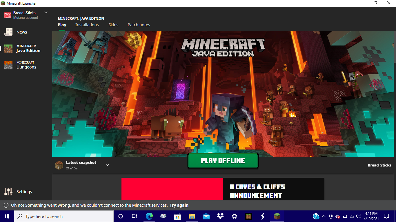Open the Caves & Cliffs announcement banner
The image size is (396, 222).
[223, 189]
